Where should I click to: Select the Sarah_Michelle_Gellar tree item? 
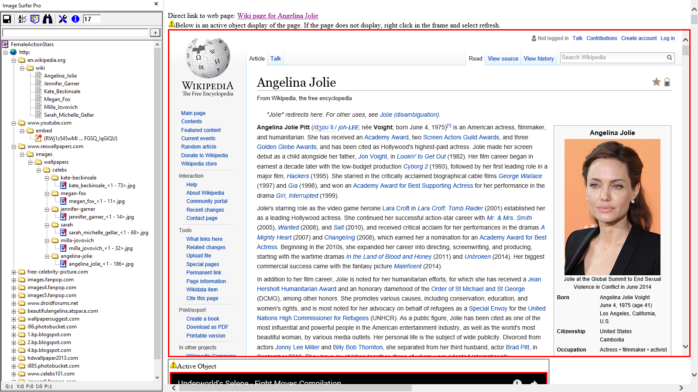tap(69, 115)
